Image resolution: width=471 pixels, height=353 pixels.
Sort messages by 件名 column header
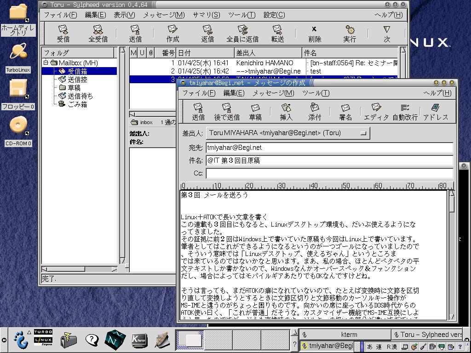point(350,53)
